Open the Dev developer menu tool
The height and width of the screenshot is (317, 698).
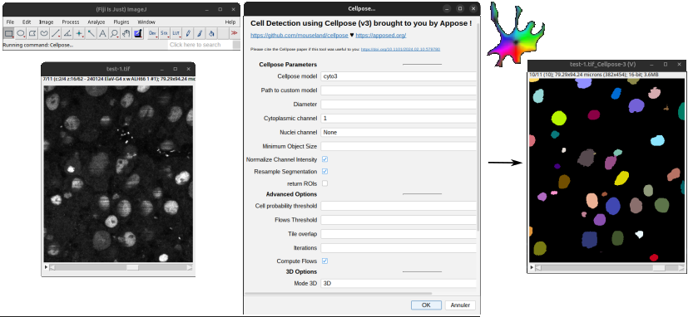153,33
